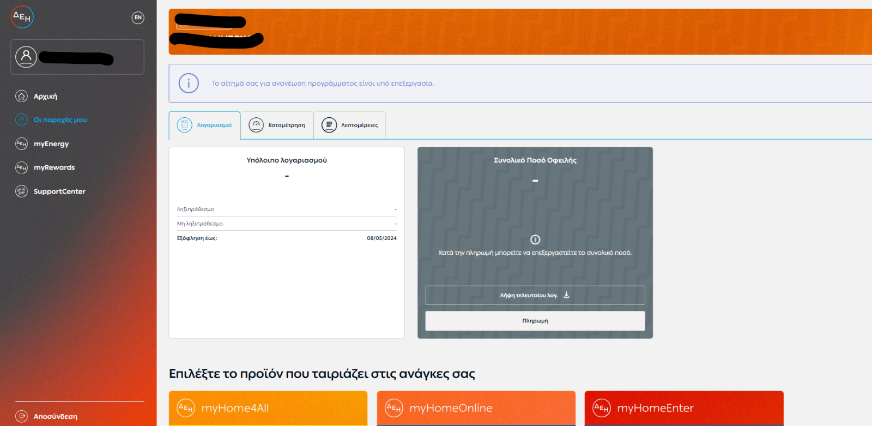Switch to the Καταμέτρηση tab
872x426 pixels.
point(277,125)
